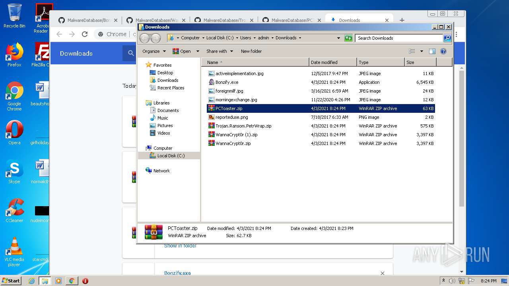Expand the Open button dropdown arrow
Screen dimensions: 509x286
click(198, 51)
